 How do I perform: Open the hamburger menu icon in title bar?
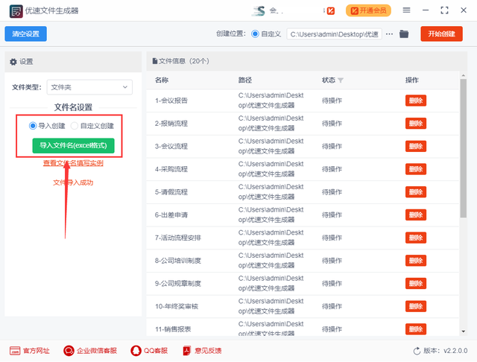pos(406,10)
